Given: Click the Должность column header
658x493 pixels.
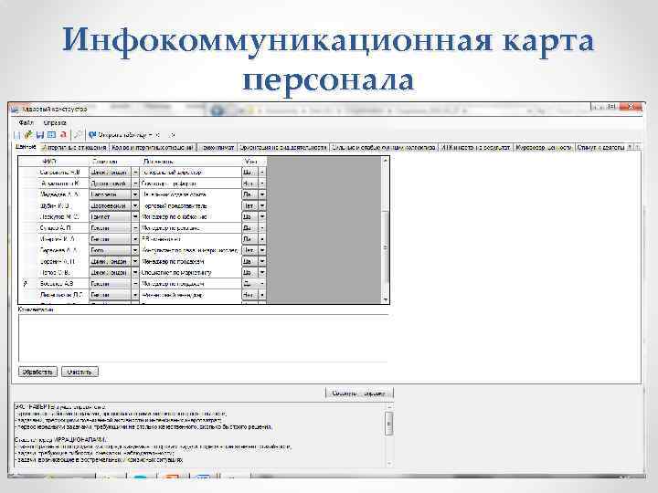Looking at the screenshot, I should (x=190, y=162).
